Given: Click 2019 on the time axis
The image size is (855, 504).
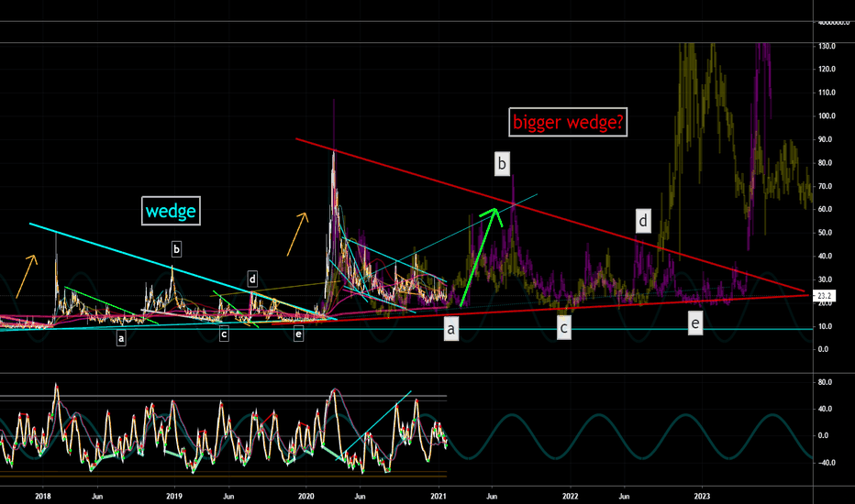Looking at the screenshot, I should (x=174, y=497).
